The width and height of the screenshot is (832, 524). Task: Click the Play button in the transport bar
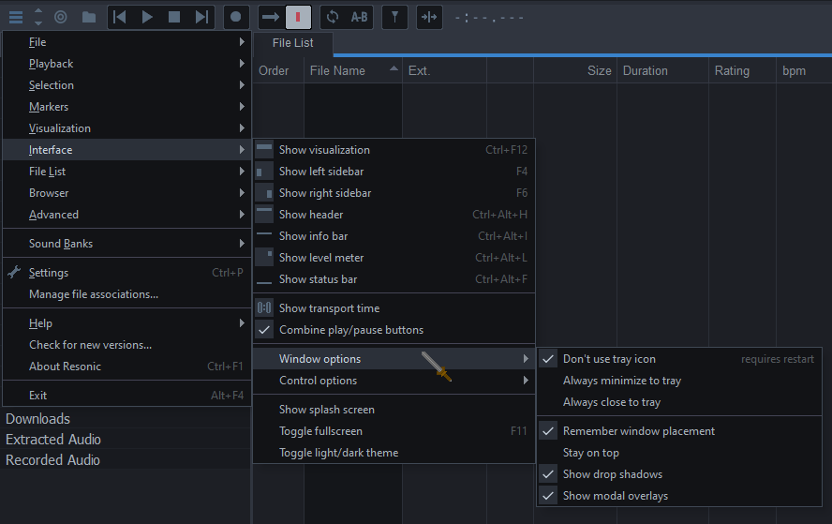[147, 17]
